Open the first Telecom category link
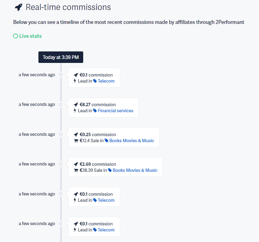This screenshot has width=259, height=242. coord(106,81)
